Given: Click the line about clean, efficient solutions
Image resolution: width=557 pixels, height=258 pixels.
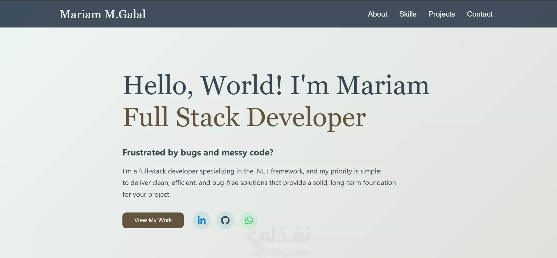Looking at the screenshot, I should point(259,183).
